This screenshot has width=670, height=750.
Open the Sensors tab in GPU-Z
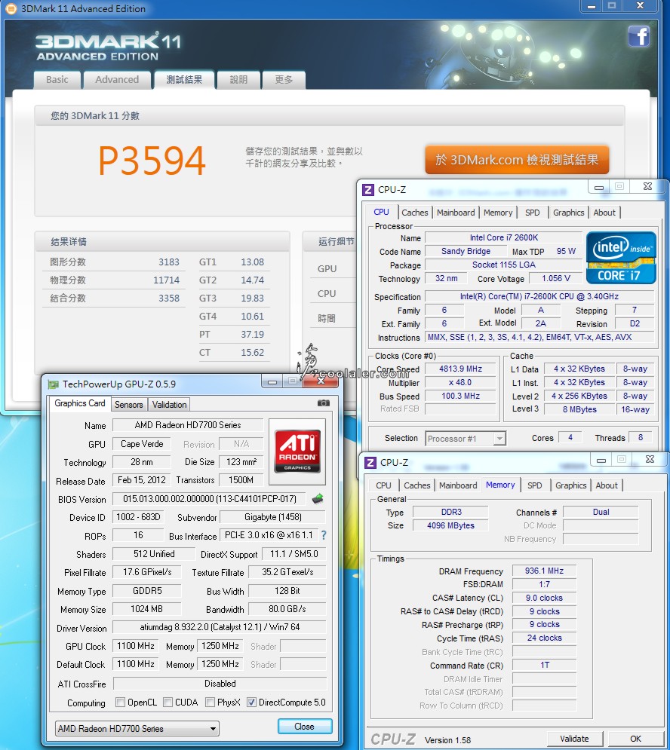coord(128,405)
